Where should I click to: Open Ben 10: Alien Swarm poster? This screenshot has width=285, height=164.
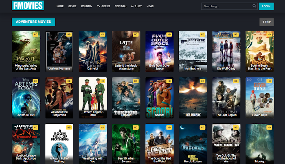point(126,144)
